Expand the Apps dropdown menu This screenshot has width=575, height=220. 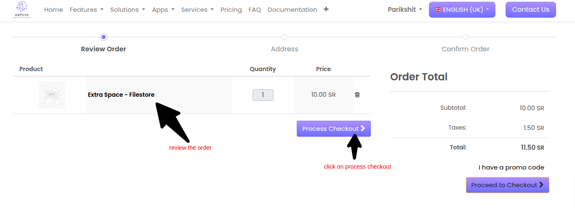coord(163,10)
